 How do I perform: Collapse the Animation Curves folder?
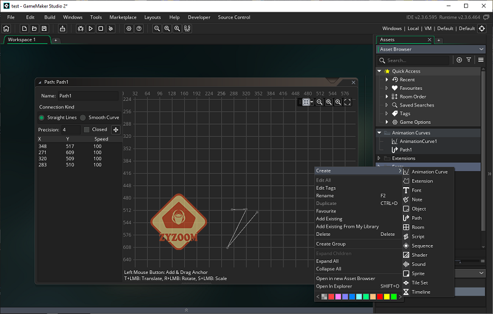click(379, 133)
